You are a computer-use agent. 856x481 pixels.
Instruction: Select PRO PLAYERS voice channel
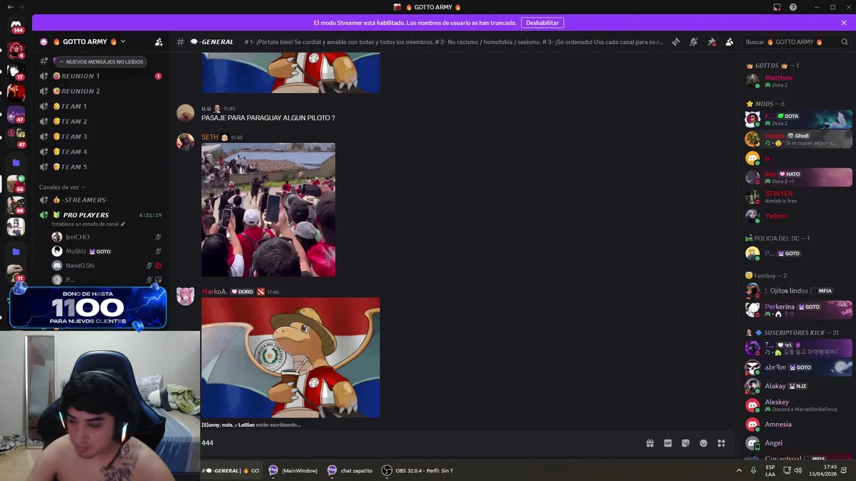click(x=100, y=215)
